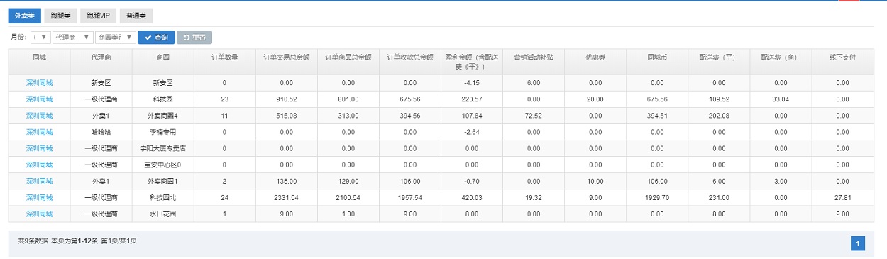Screen dimensions: 887x259
Task: Click the -0.70 profit value
Action: coord(472,181)
